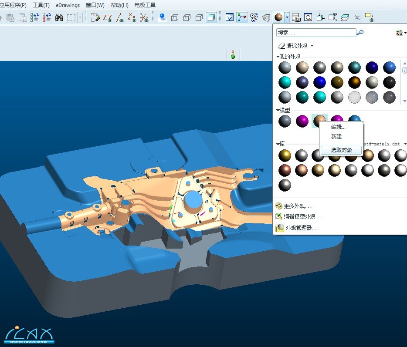Click the binoculars find icon in toolbar
The height and width of the screenshot is (347, 407).
[x=59, y=18]
